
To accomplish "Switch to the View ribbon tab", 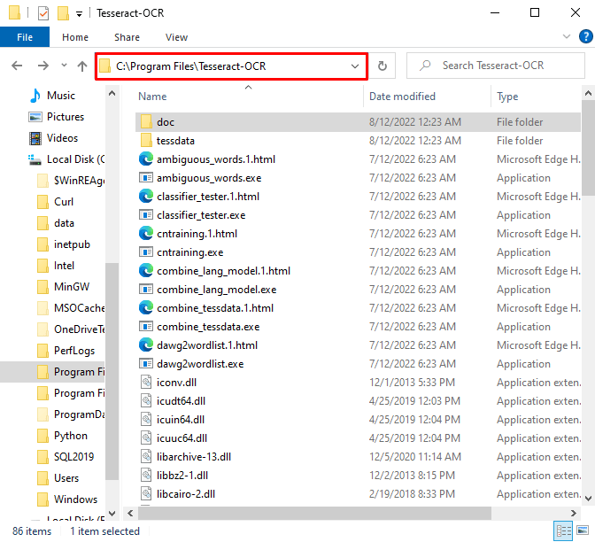I will point(176,37).
